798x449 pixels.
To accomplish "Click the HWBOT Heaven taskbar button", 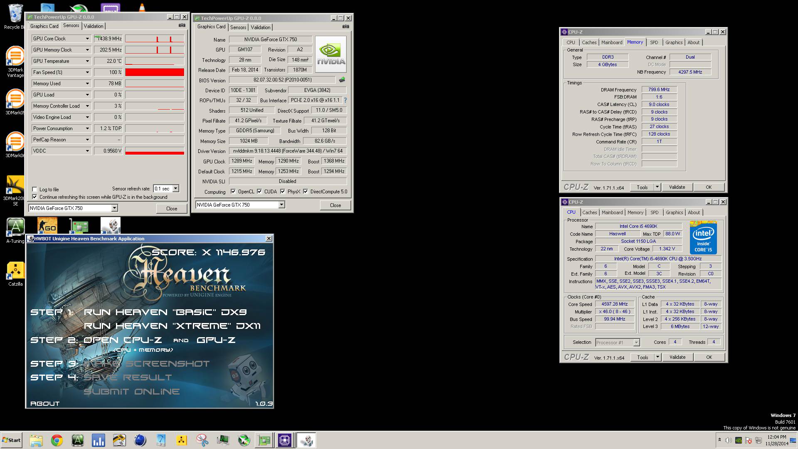I will click(306, 440).
